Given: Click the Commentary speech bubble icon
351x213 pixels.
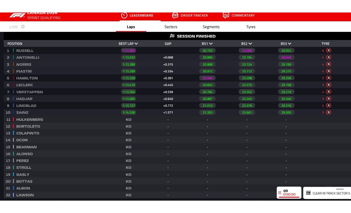Looking at the screenshot, I should pos(226,15).
